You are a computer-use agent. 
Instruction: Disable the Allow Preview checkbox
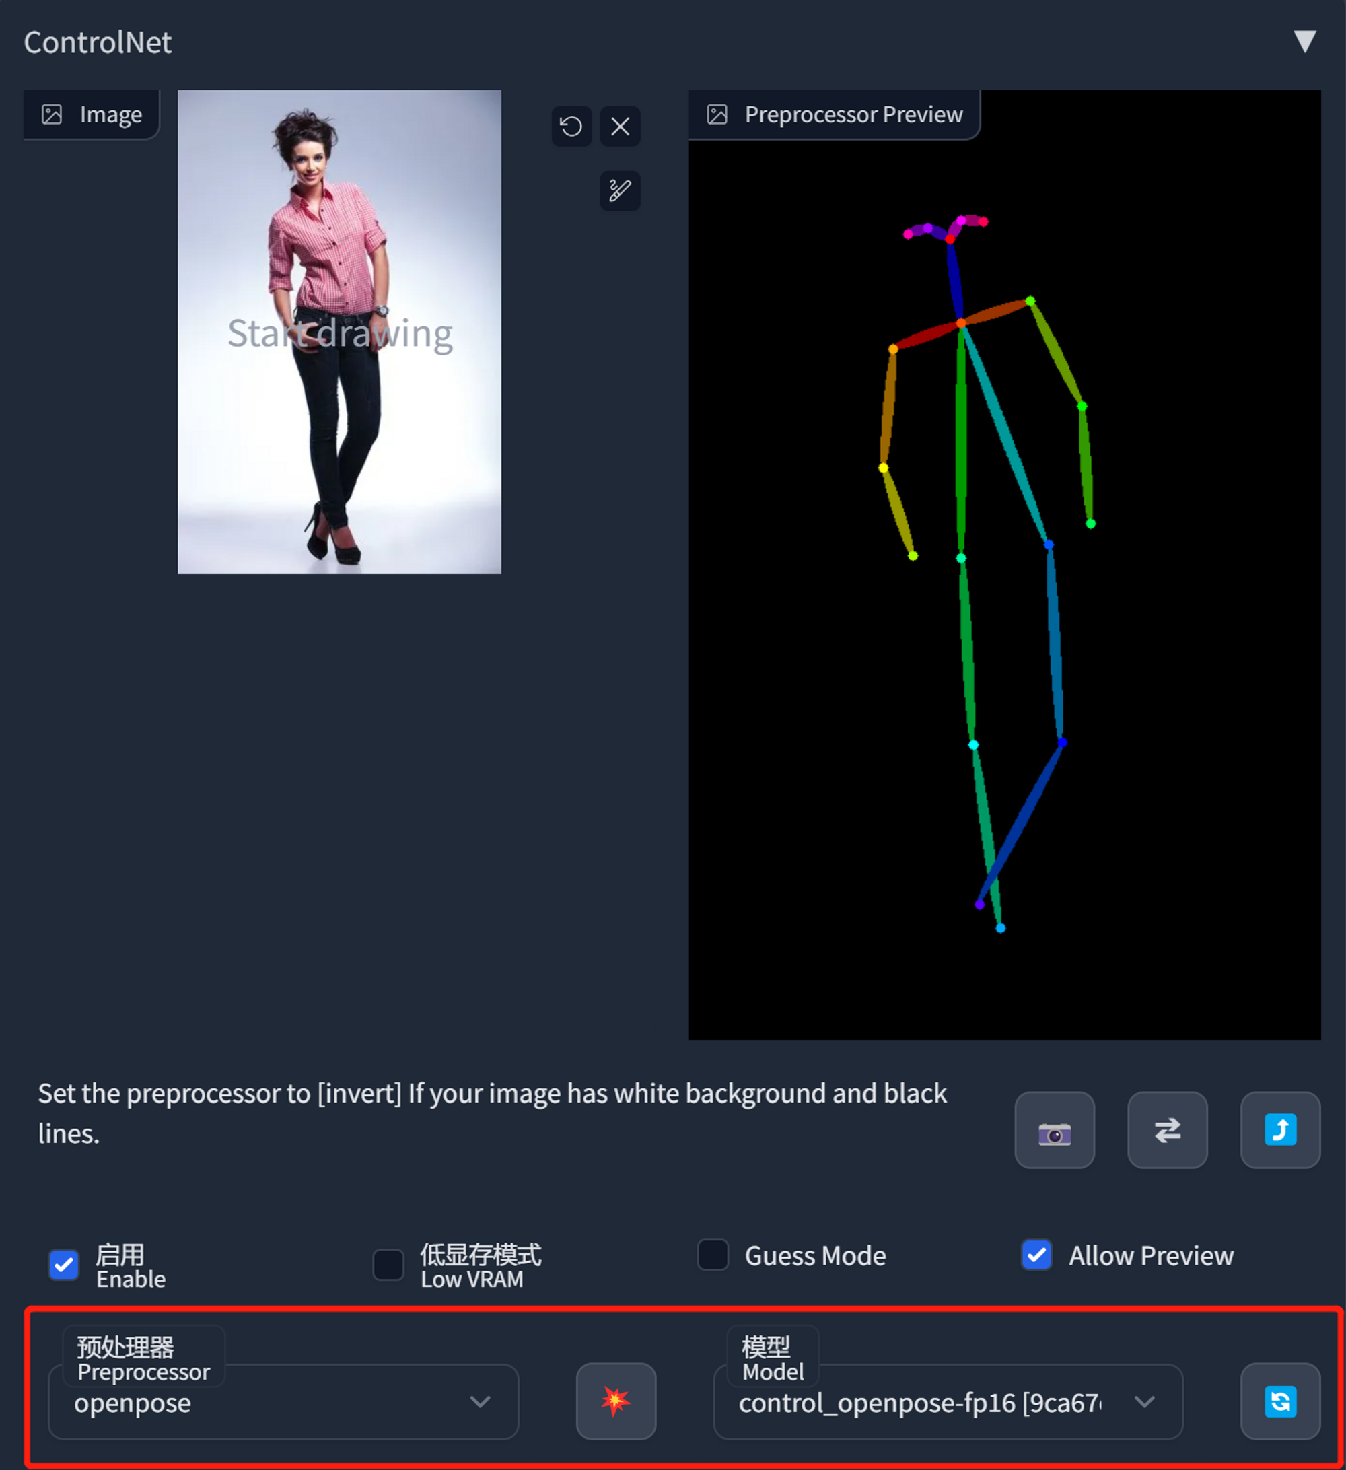click(x=1036, y=1255)
